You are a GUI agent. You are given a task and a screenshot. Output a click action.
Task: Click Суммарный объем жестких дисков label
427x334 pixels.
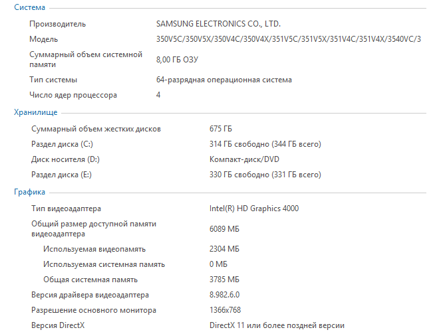coord(96,129)
